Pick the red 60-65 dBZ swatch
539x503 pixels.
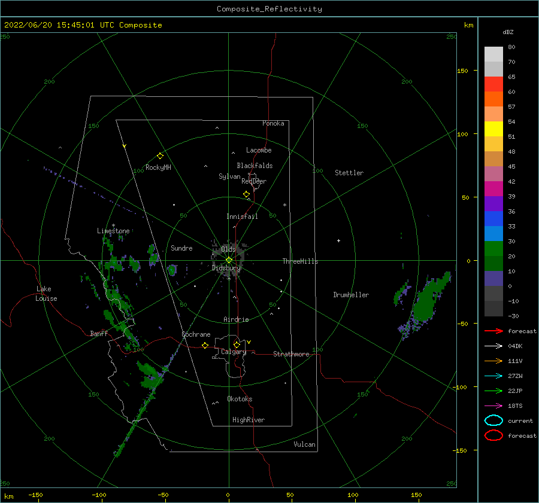point(493,84)
